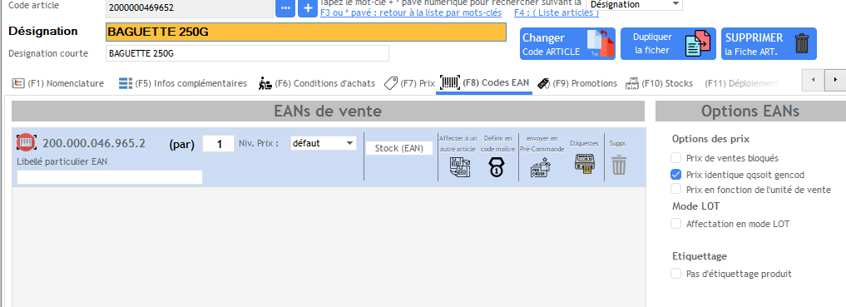Expand the Désignation search dropdown
846x307 pixels.
point(635,5)
